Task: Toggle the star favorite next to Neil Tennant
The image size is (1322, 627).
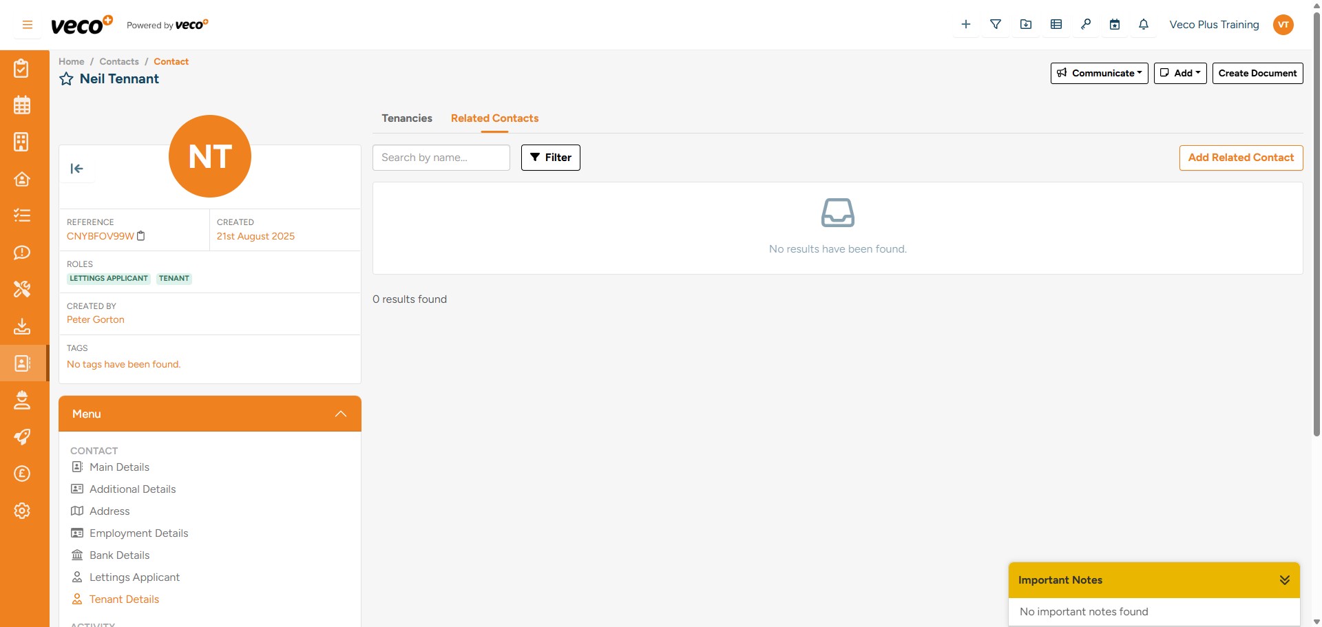Action: pos(66,78)
